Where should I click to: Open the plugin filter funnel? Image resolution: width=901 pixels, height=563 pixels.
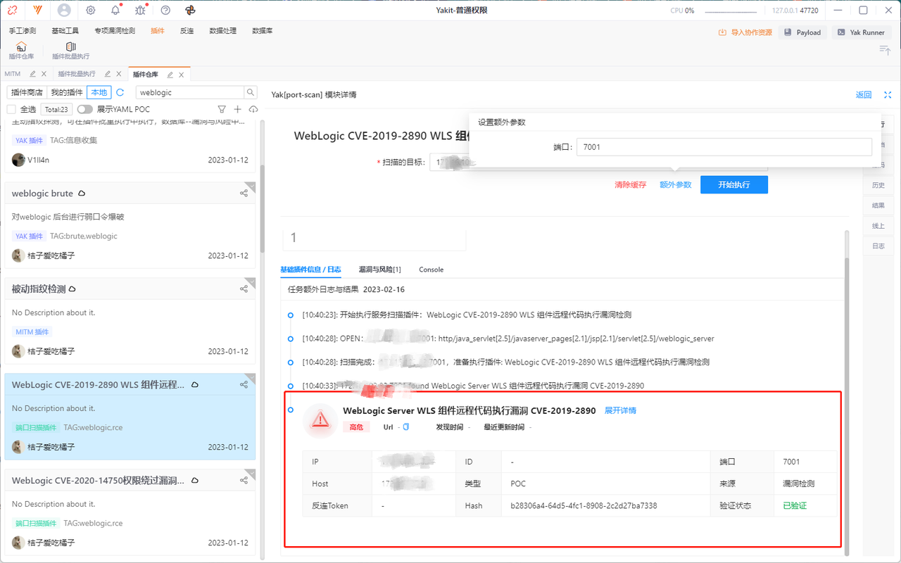click(x=222, y=109)
